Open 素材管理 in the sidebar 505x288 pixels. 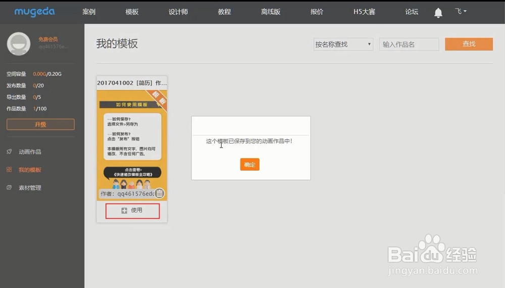click(30, 188)
